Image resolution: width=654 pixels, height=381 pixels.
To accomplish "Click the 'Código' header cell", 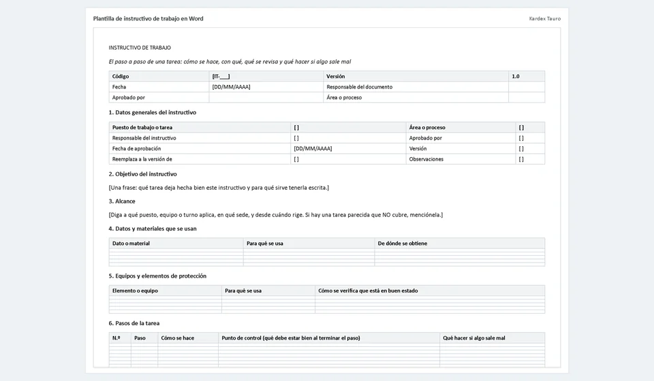I will [159, 76].
